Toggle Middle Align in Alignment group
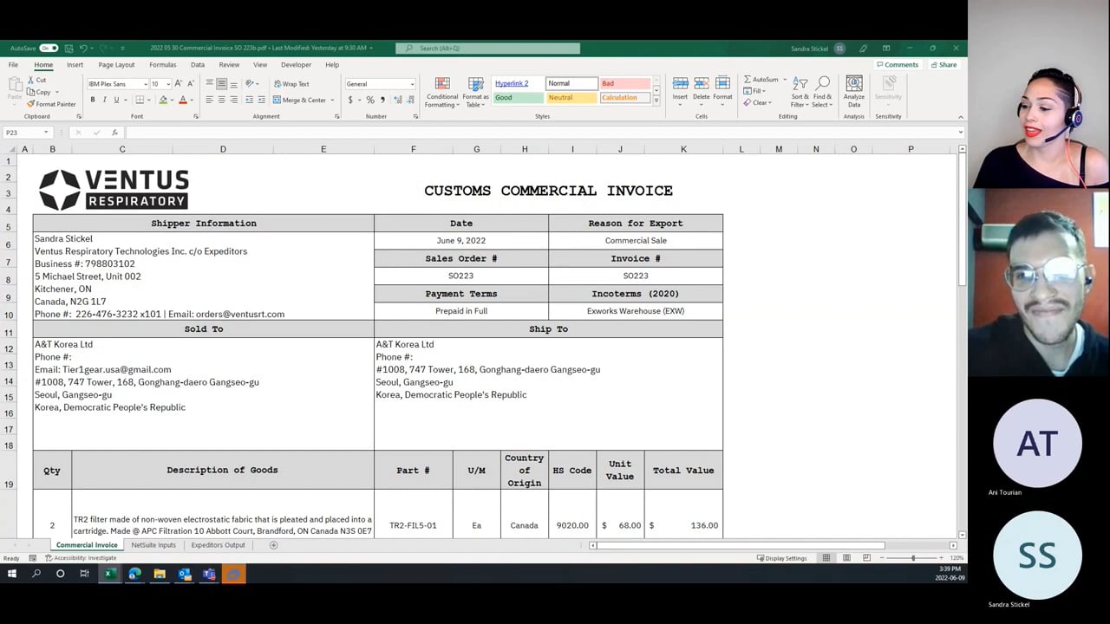Viewport: 1110px width, 624px height. point(221,84)
